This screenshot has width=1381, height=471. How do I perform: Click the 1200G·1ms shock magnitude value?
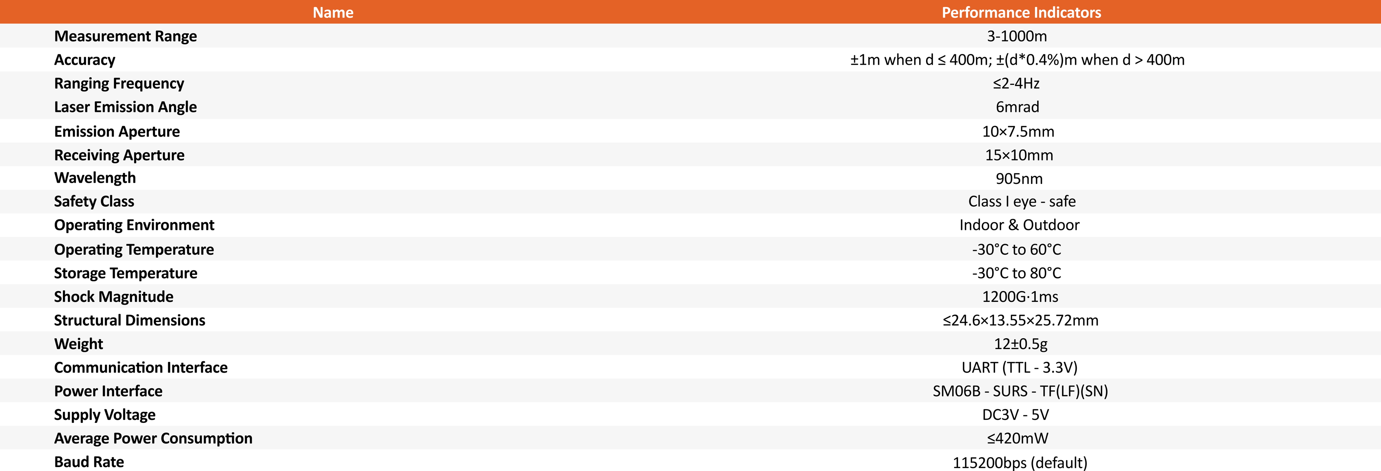pos(1020,296)
